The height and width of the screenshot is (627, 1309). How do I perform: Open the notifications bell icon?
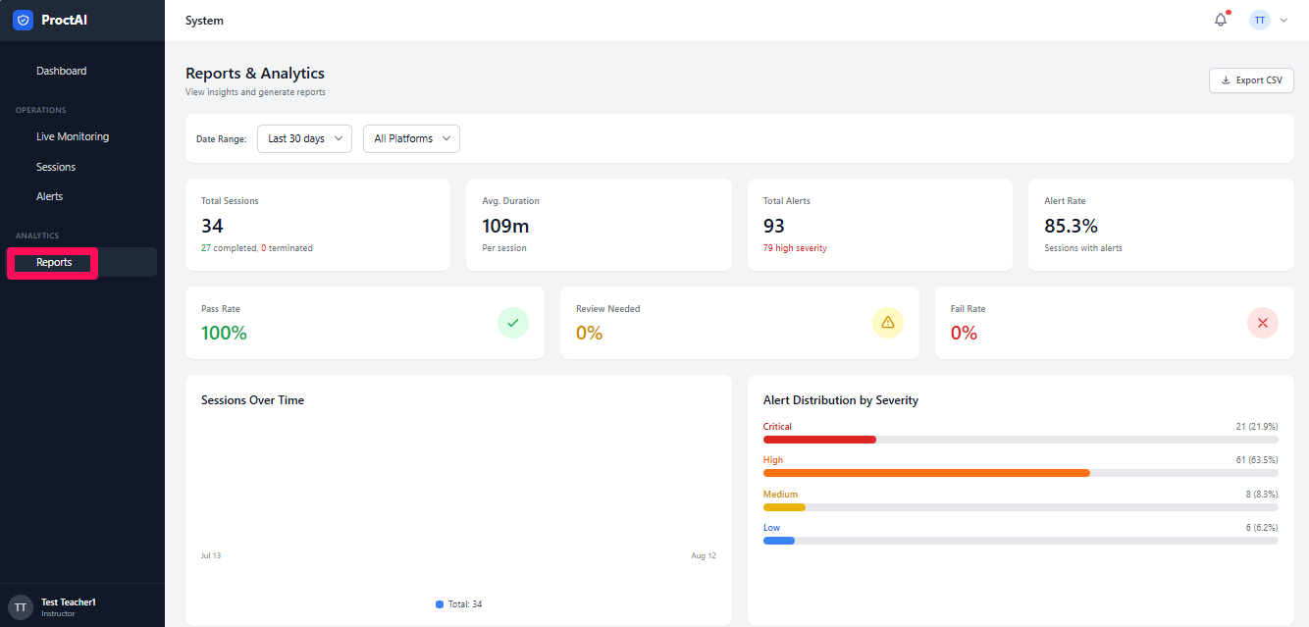tap(1221, 20)
